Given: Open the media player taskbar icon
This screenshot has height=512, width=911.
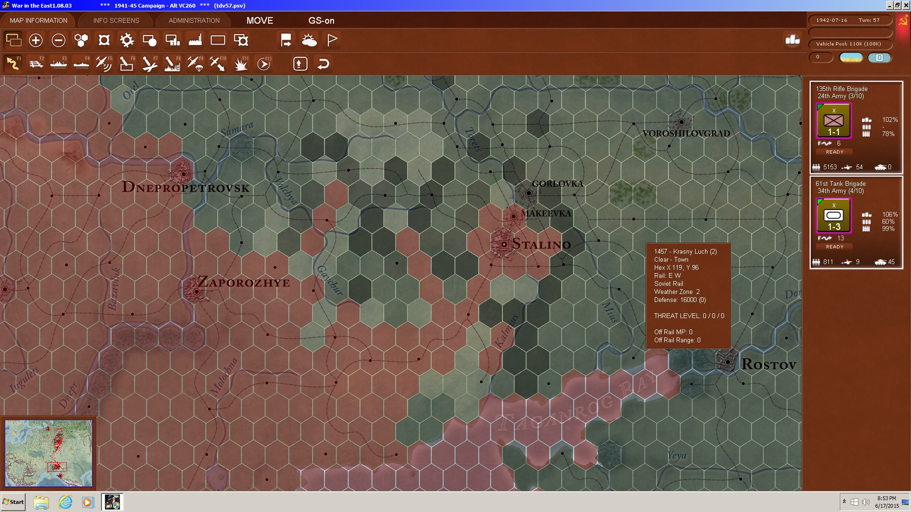Looking at the screenshot, I should coord(88,502).
